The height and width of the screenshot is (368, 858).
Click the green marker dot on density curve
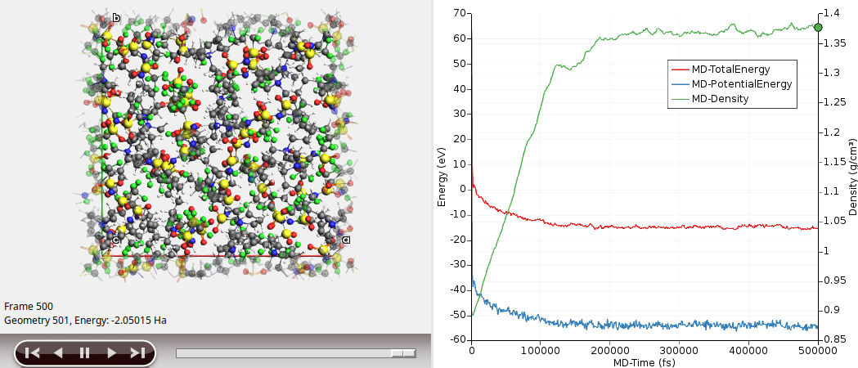816,27
